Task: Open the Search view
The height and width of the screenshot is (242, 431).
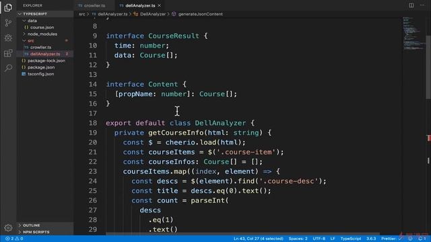Action: click(8, 68)
